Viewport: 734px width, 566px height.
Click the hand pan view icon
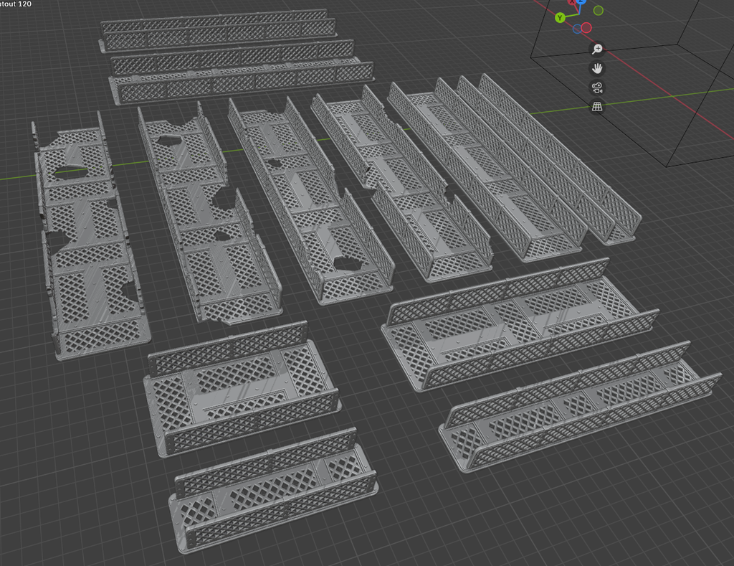click(597, 68)
